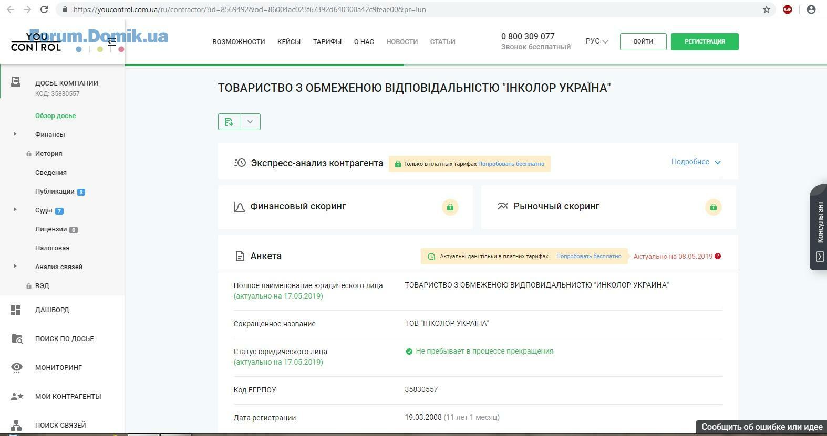Click Рыночный скоринг trend icon

click(503, 206)
